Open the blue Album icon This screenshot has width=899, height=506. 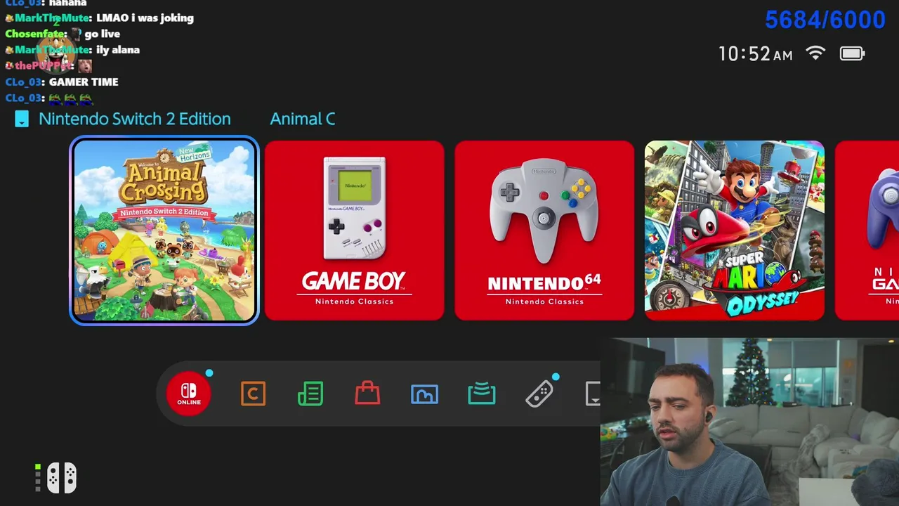pos(424,394)
